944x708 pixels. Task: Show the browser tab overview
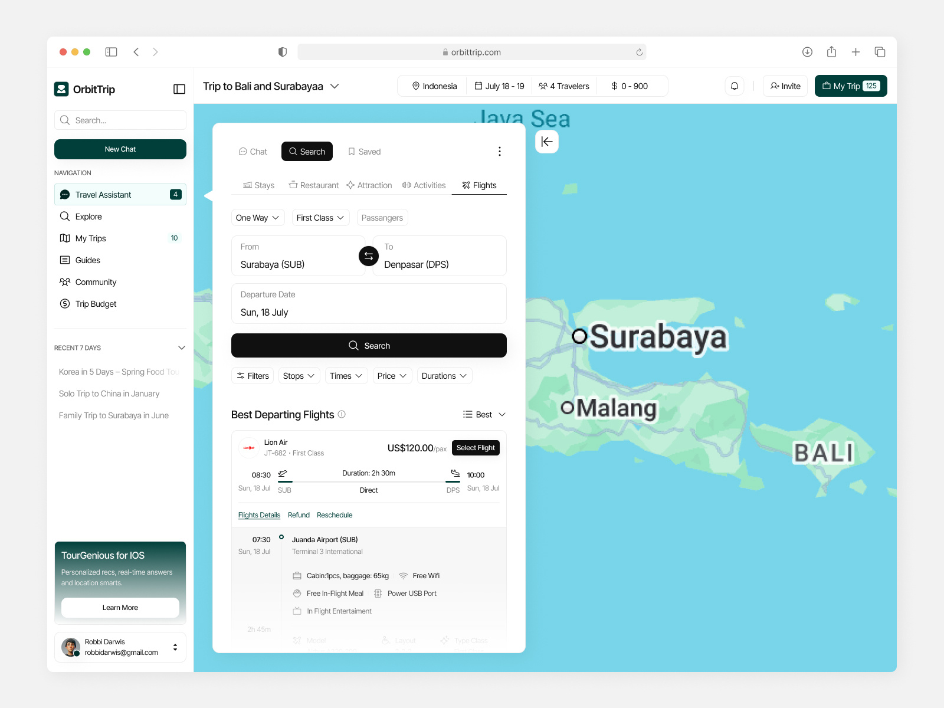click(880, 52)
